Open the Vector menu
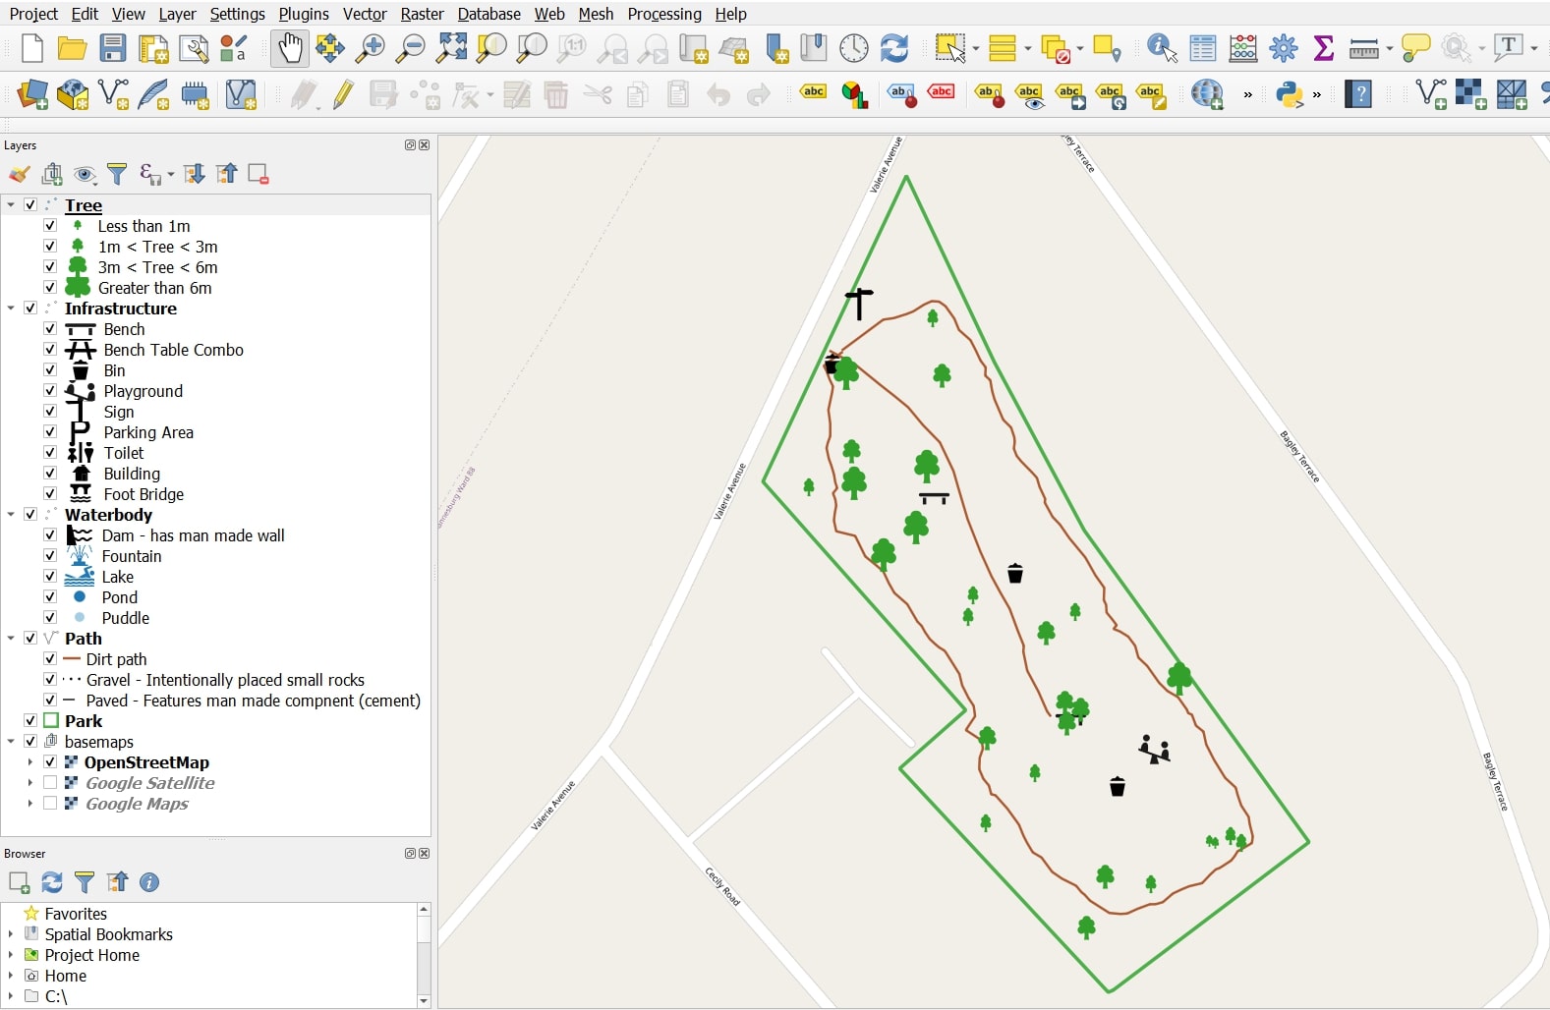1550x1010 pixels. click(364, 14)
